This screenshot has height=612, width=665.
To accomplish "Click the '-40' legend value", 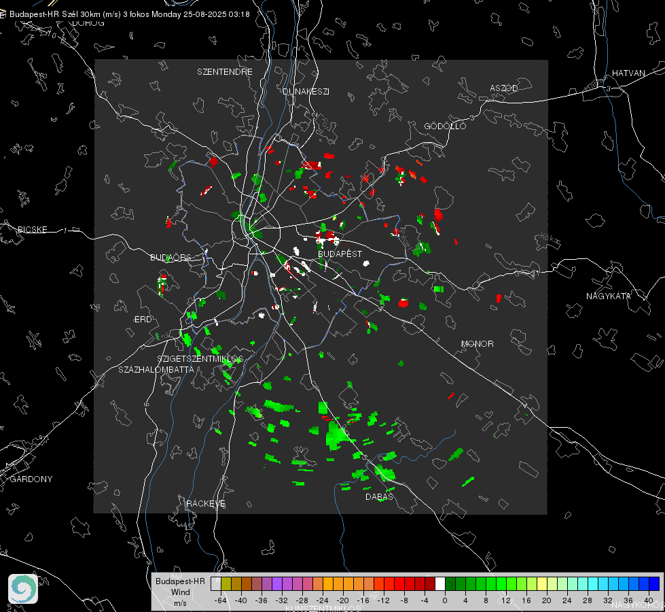I will coord(241,600).
